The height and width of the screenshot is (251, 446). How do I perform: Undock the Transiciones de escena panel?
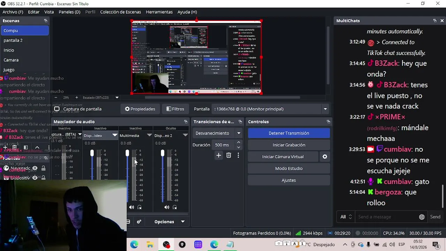[x=240, y=122]
